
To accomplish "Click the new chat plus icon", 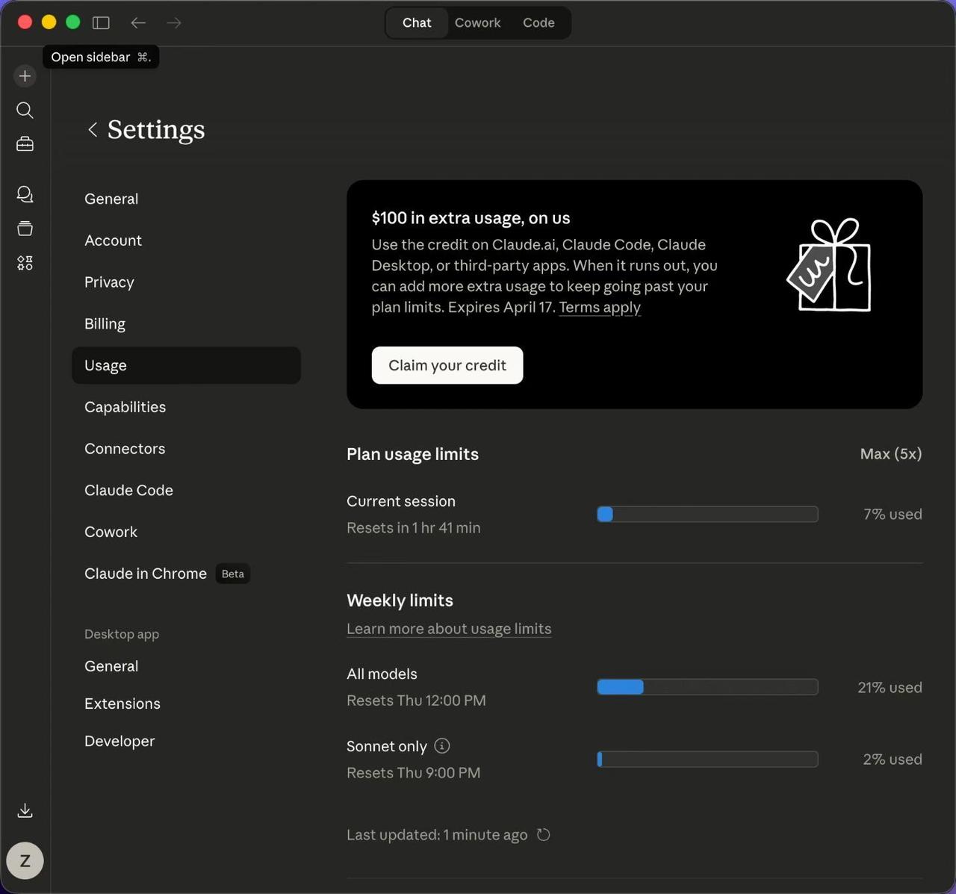I will click(x=25, y=76).
